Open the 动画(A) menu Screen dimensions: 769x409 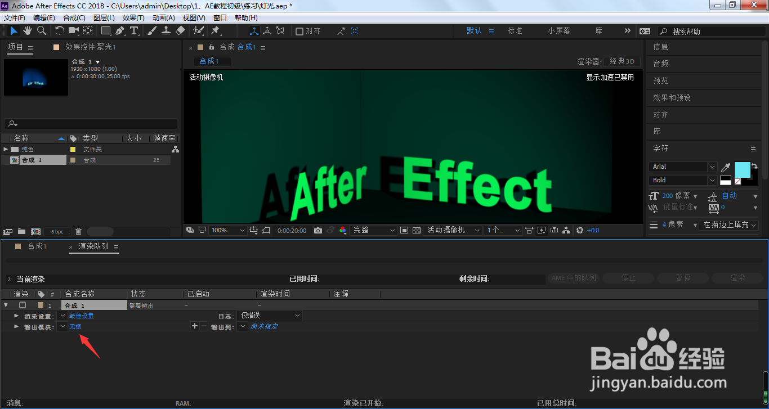[164, 18]
